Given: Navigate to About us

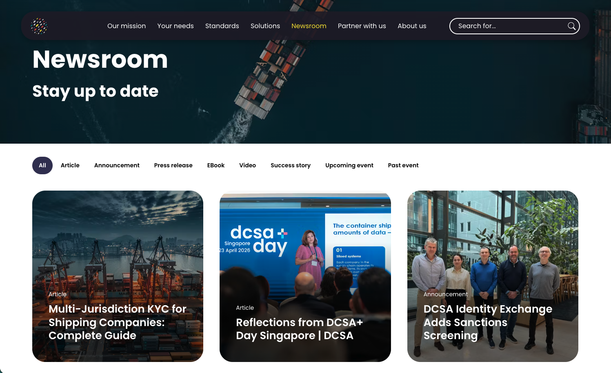Looking at the screenshot, I should tap(412, 26).
